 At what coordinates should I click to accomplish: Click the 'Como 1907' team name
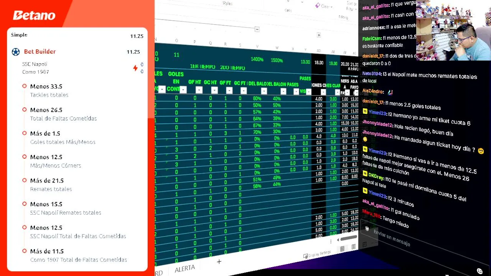(36, 72)
